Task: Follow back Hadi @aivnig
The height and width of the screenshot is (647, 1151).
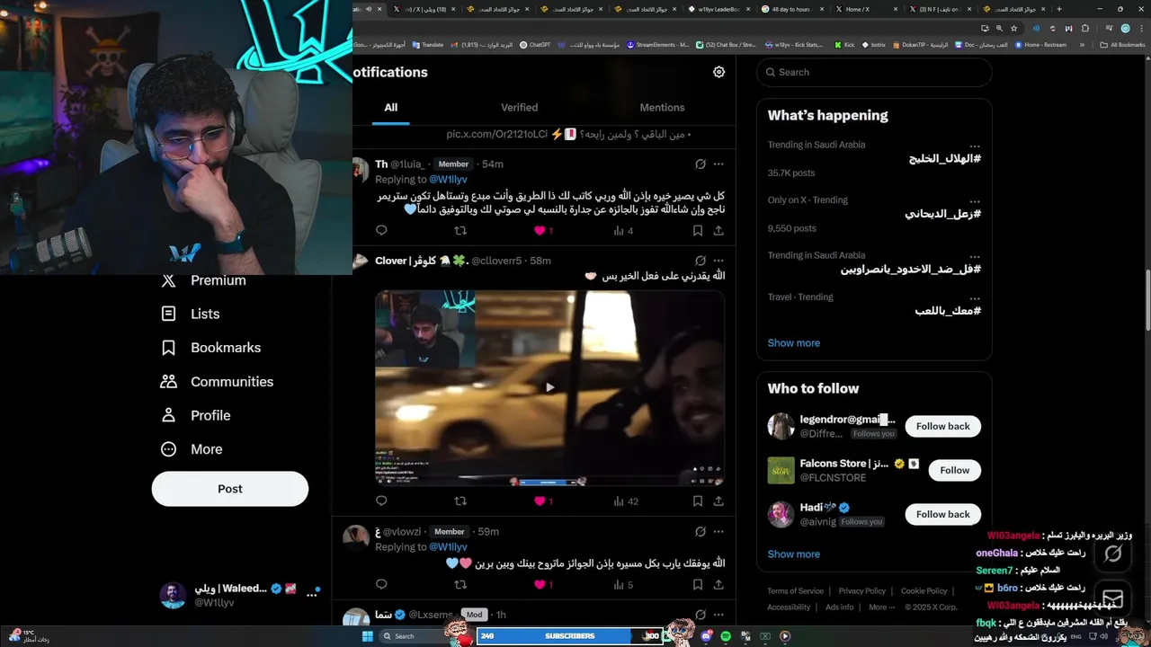Action: (x=943, y=514)
